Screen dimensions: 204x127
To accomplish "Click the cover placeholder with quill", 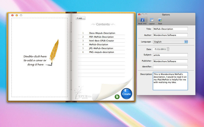I will pyautogui.click(x=40, y=57).
